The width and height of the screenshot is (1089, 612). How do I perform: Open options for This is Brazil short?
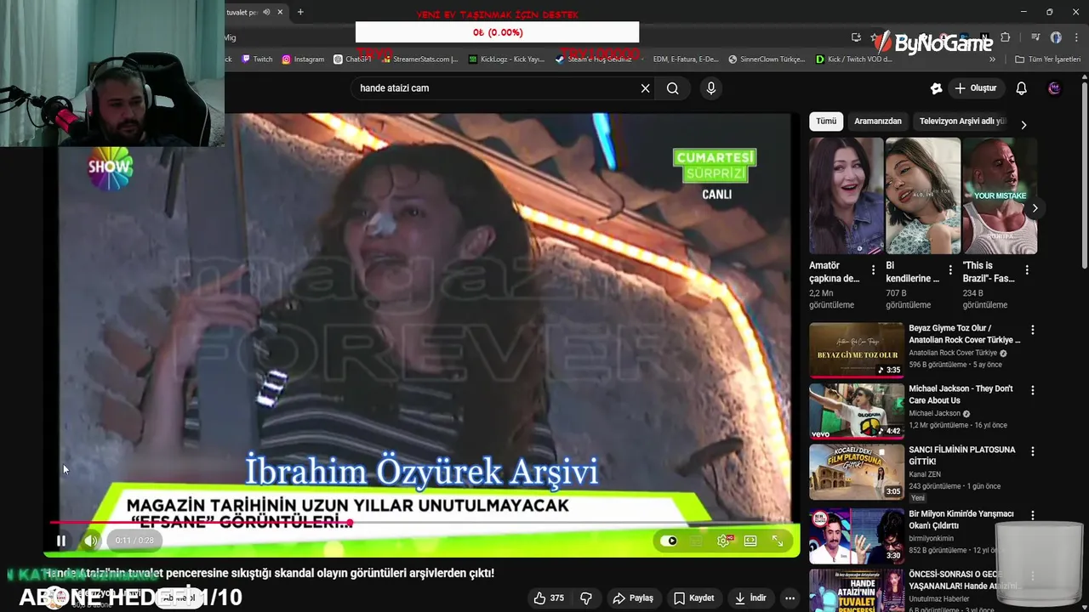coord(1027,270)
